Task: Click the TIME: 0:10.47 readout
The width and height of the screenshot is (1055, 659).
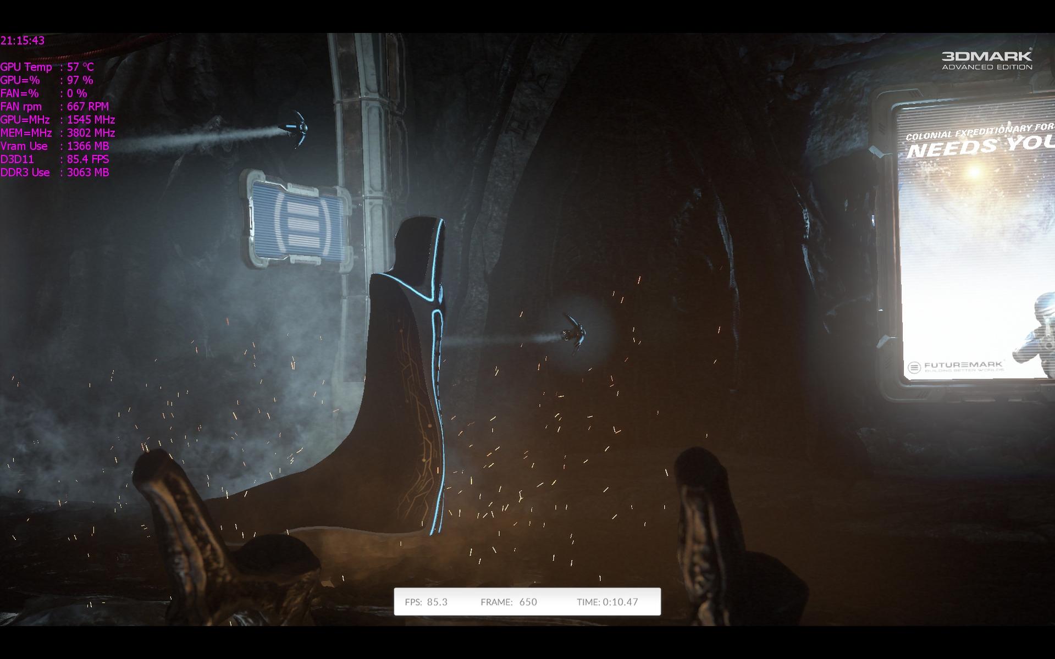Action: coord(607,602)
